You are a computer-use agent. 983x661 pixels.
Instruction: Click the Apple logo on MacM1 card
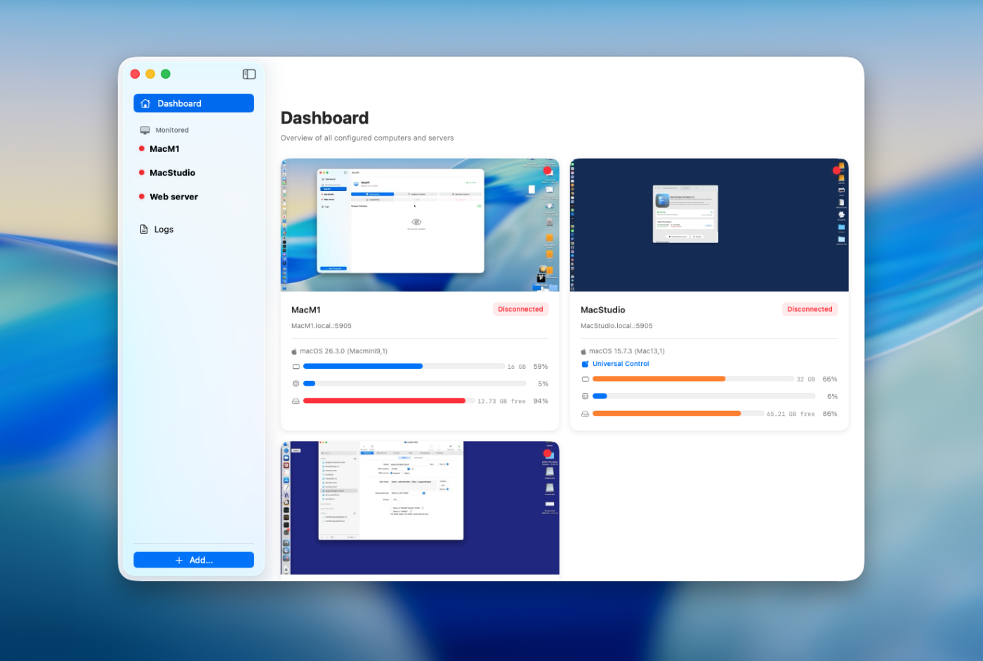point(294,351)
